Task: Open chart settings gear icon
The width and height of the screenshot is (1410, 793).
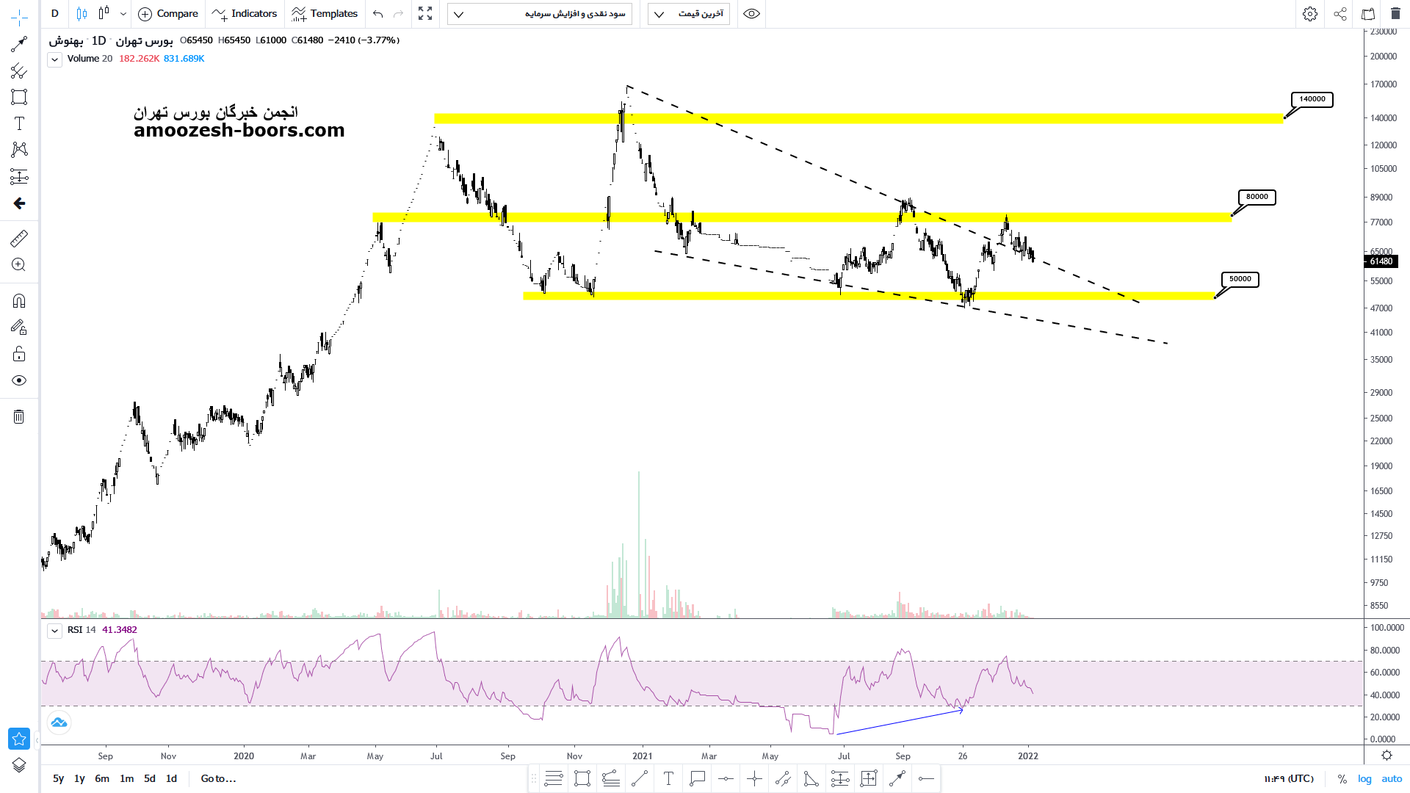Action: pyautogui.click(x=1309, y=14)
